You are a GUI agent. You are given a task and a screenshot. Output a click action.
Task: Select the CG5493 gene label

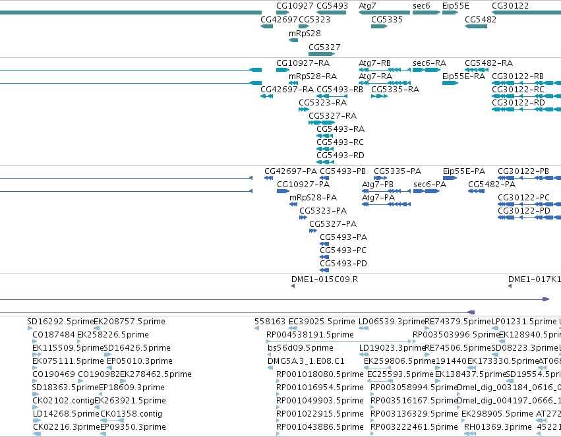point(332,6)
